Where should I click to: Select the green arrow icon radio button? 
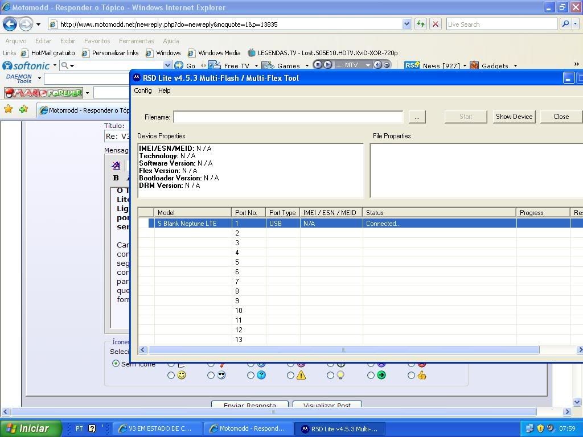pyautogui.click(x=371, y=376)
